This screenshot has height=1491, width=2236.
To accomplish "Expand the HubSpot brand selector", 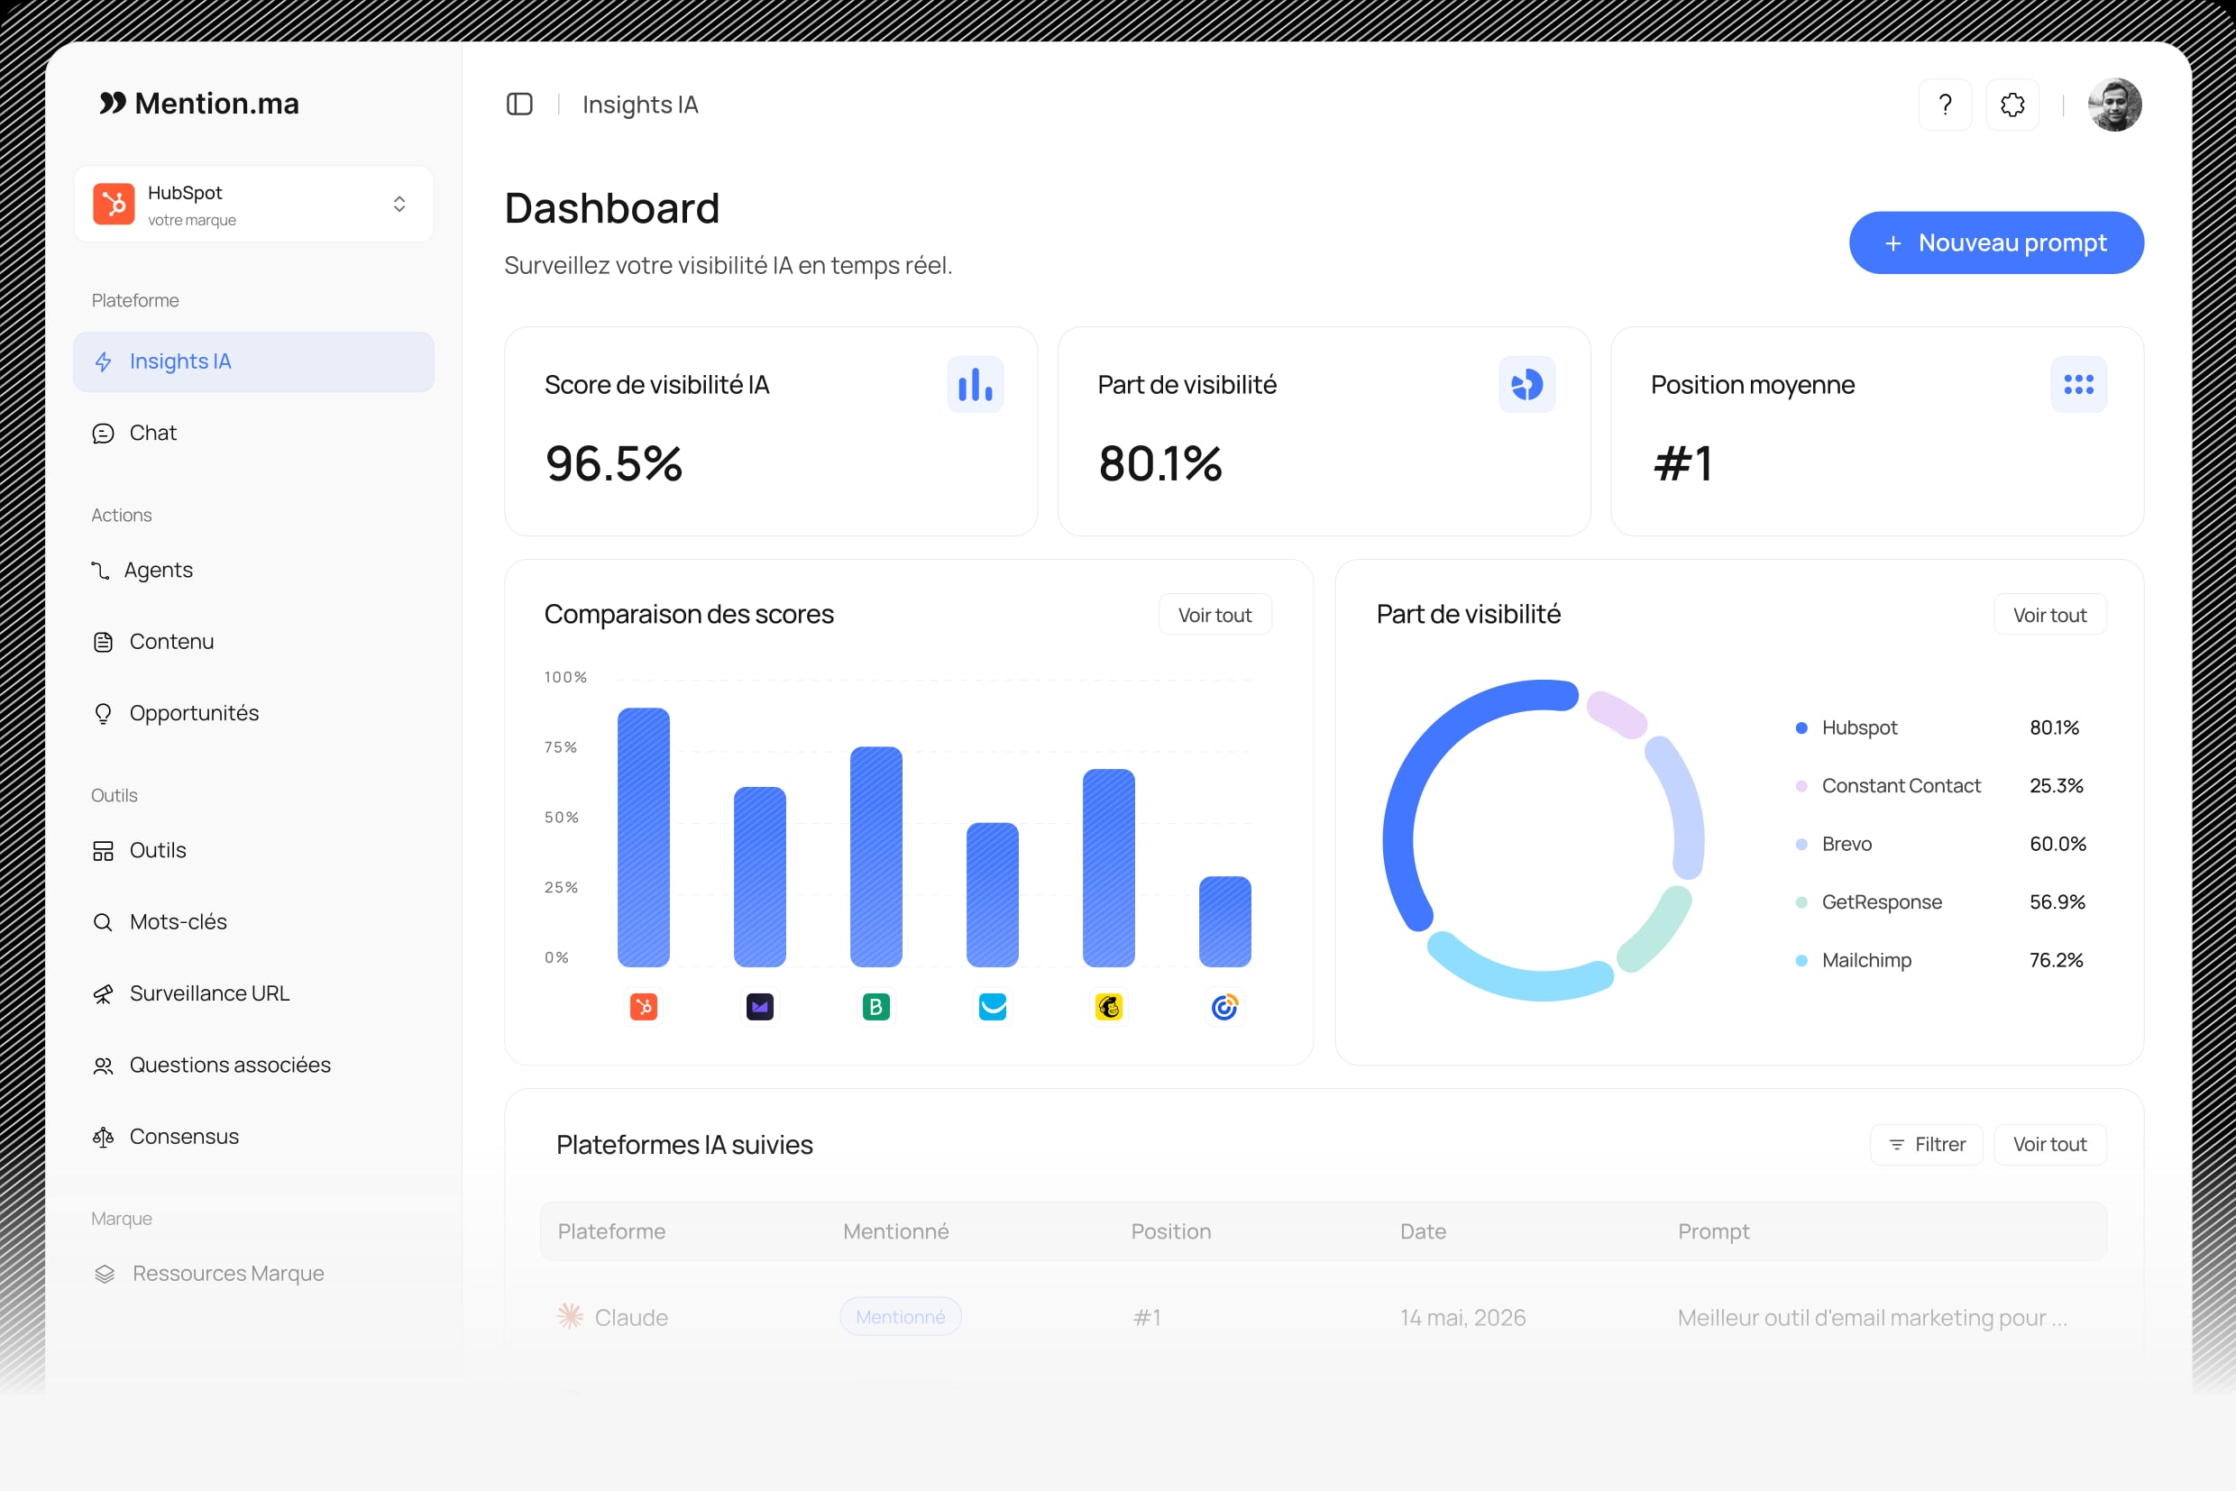I will [254, 205].
